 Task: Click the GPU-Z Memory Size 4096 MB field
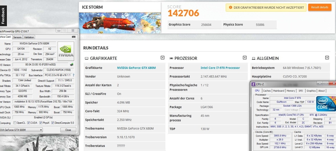coord(23,96)
